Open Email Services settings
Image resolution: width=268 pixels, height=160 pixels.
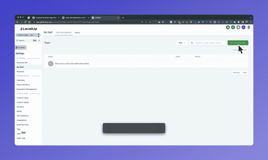(x=23, y=125)
